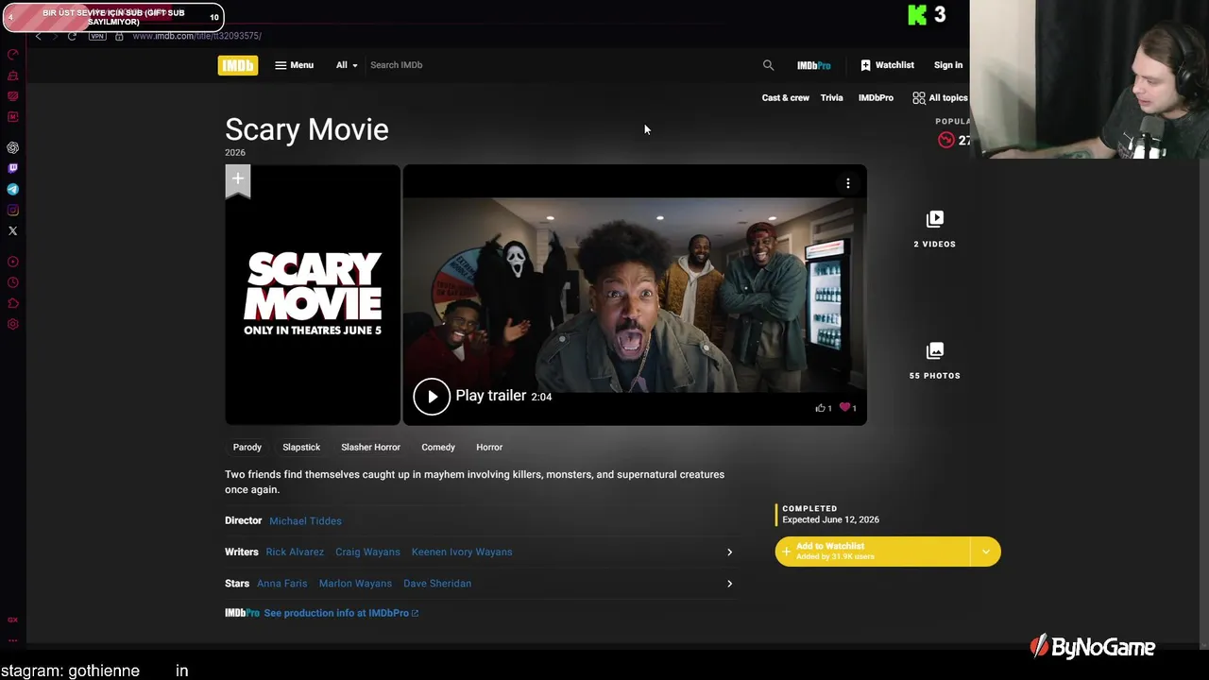Open the GX Control speedometer icon
Image resolution: width=1209 pixels, height=680 pixels.
[13, 55]
